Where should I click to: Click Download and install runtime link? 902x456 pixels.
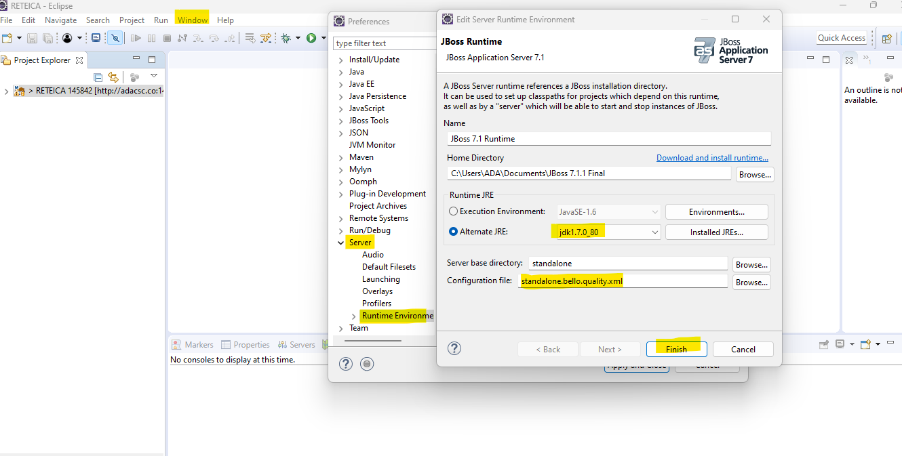(x=712, y=158)
